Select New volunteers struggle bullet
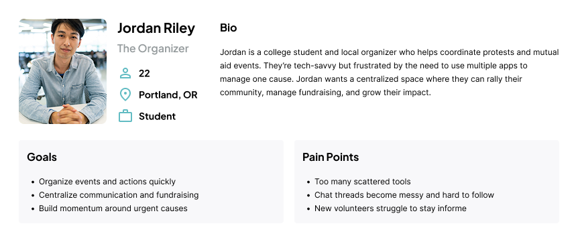The image size is (578, 242). pyautogui.click(x=390, y=208)
